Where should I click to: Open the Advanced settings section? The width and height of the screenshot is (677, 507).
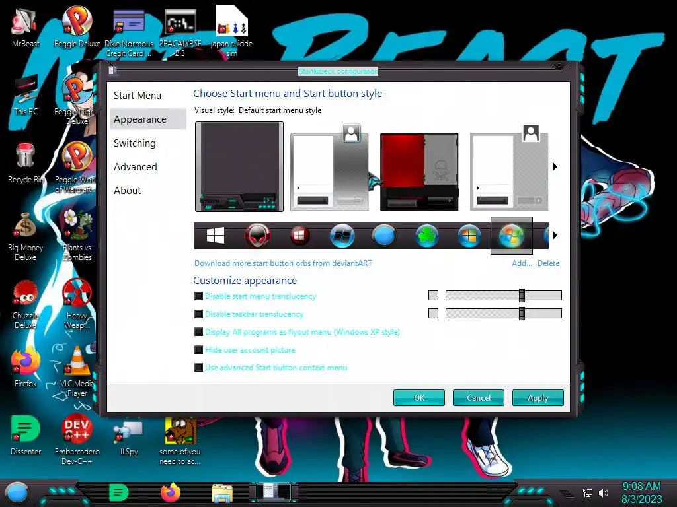(x=136, y=167)
